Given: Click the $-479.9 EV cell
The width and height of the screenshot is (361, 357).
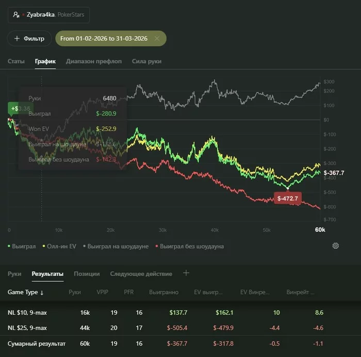Looking at the screenshot, I should 223,328.
